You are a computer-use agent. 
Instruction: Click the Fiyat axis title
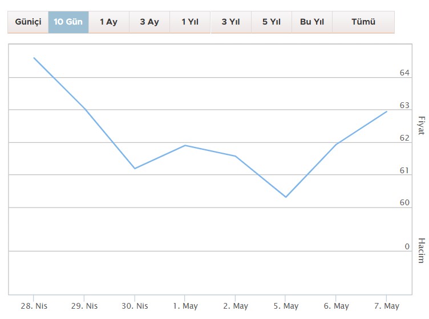(421, 125)
